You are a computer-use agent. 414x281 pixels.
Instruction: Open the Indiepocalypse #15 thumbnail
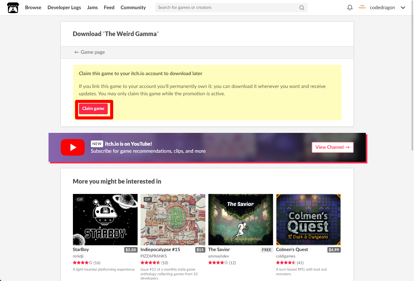pos(173,220)
